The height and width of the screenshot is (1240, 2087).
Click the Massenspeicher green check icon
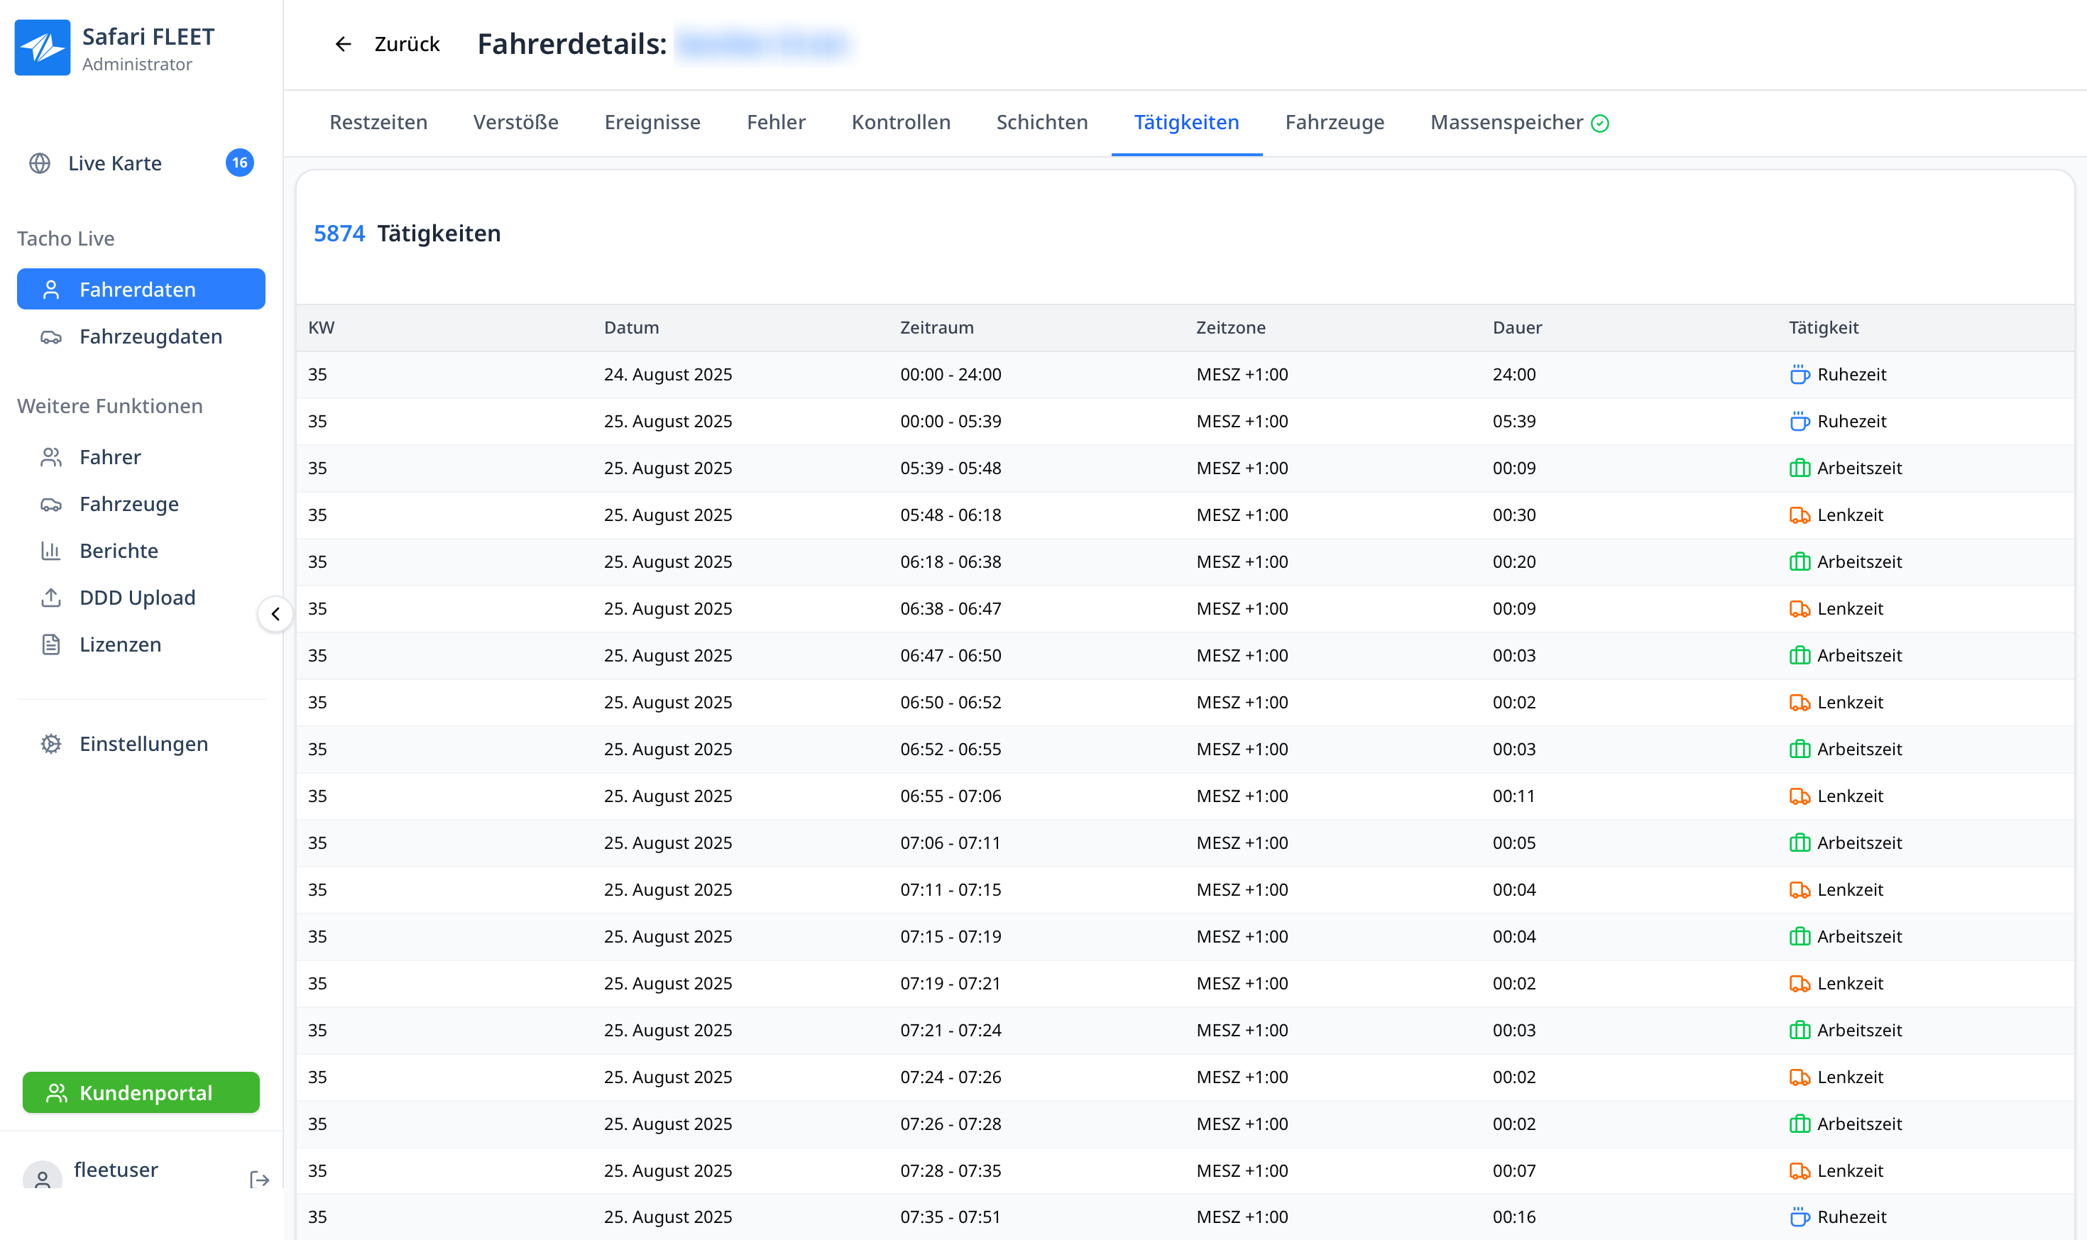pos(1600,124)
